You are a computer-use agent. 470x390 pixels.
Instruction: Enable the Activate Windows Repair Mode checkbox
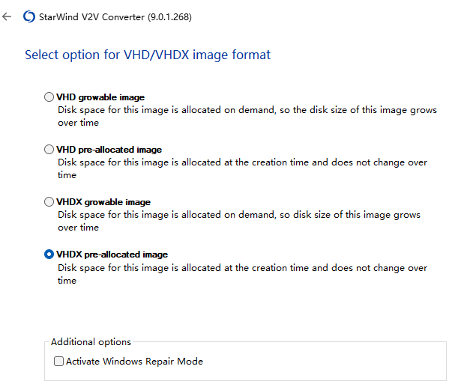point(59,362)
